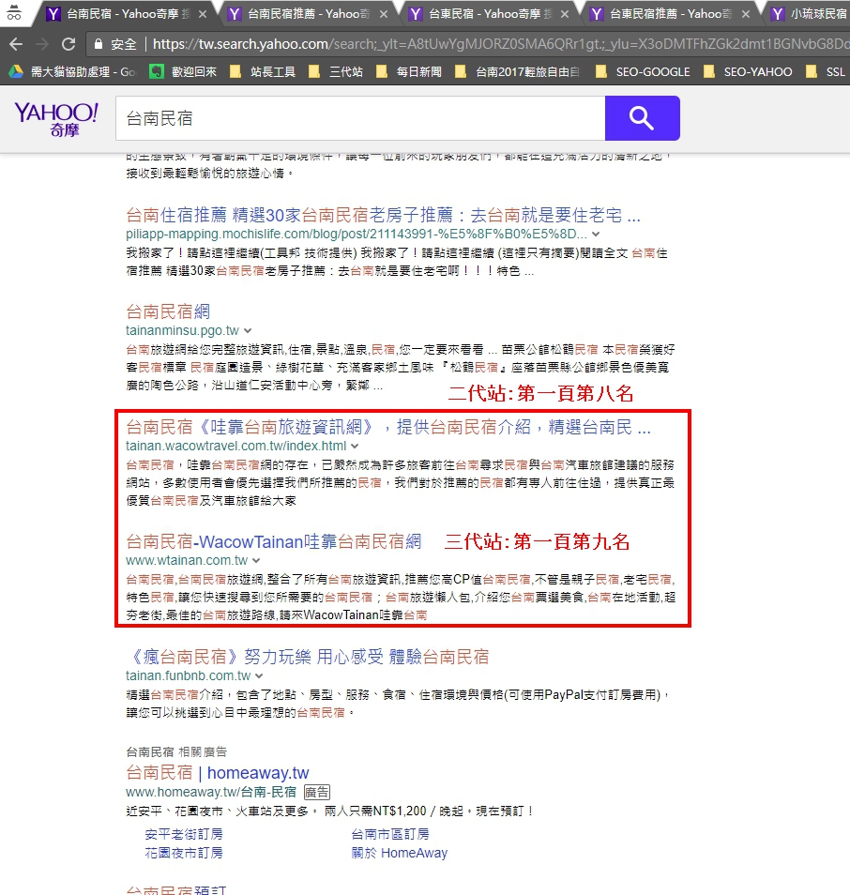Expand the arrow beside www.wtainan.com.tw
850x895 pixels.
tap(256, 560)
